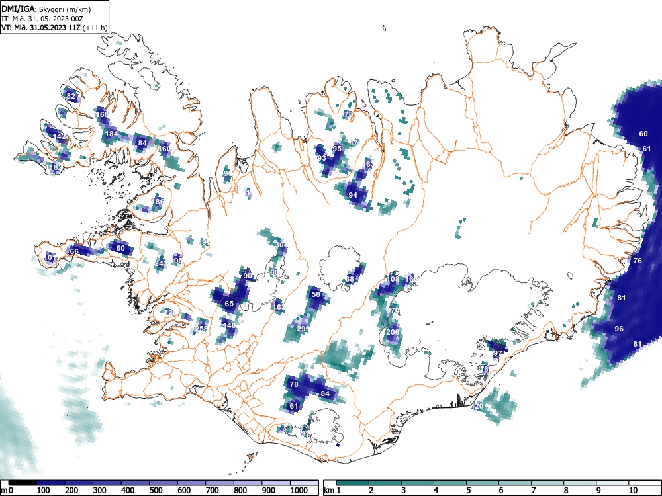Screen dimensions: 662x496
Task: Click the visibility value 82 on the map
Action: point(71,96)
